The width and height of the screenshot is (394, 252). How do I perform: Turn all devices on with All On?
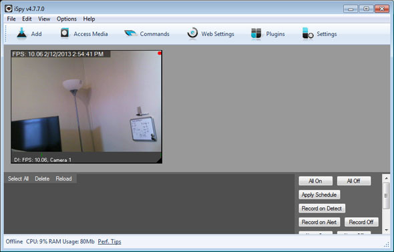[x=315, y=181]
